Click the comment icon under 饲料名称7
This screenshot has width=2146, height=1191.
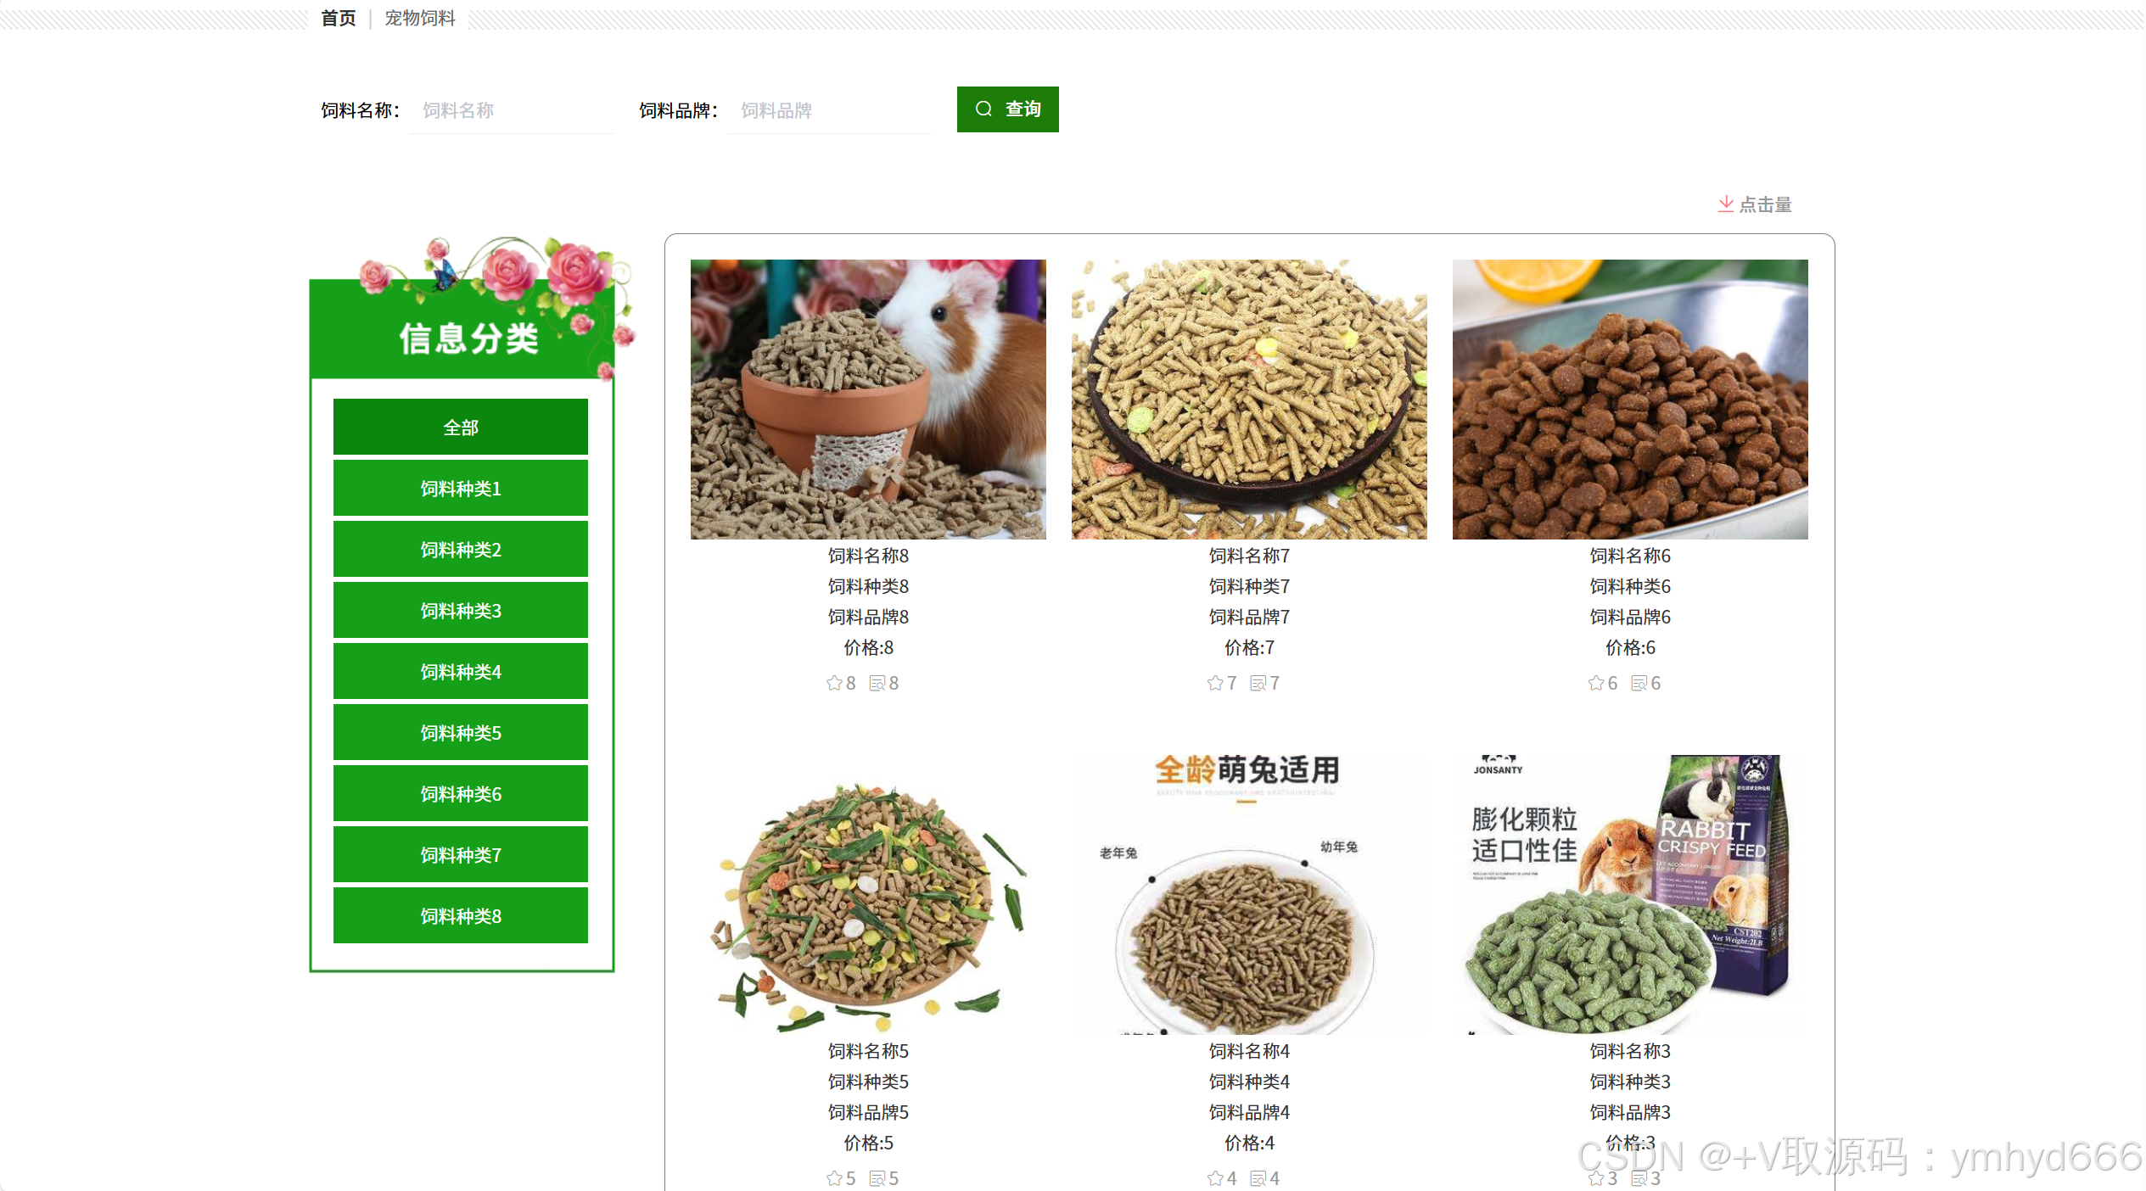click(1258, 684)
